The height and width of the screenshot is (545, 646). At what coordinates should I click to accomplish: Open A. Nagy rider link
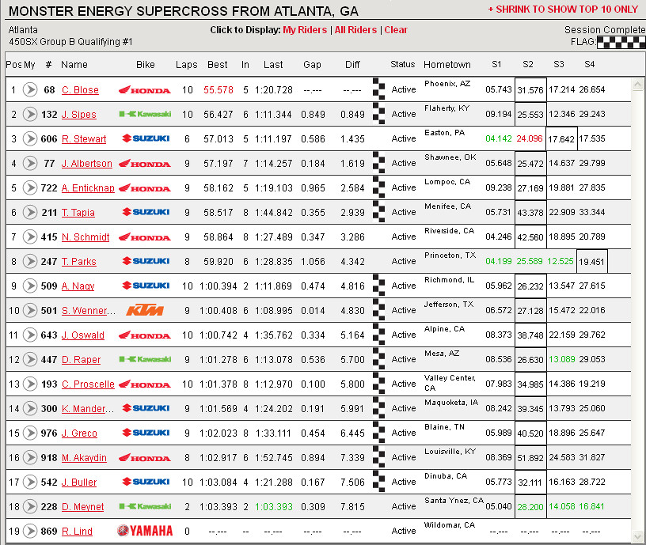click(x=78, y=286)
